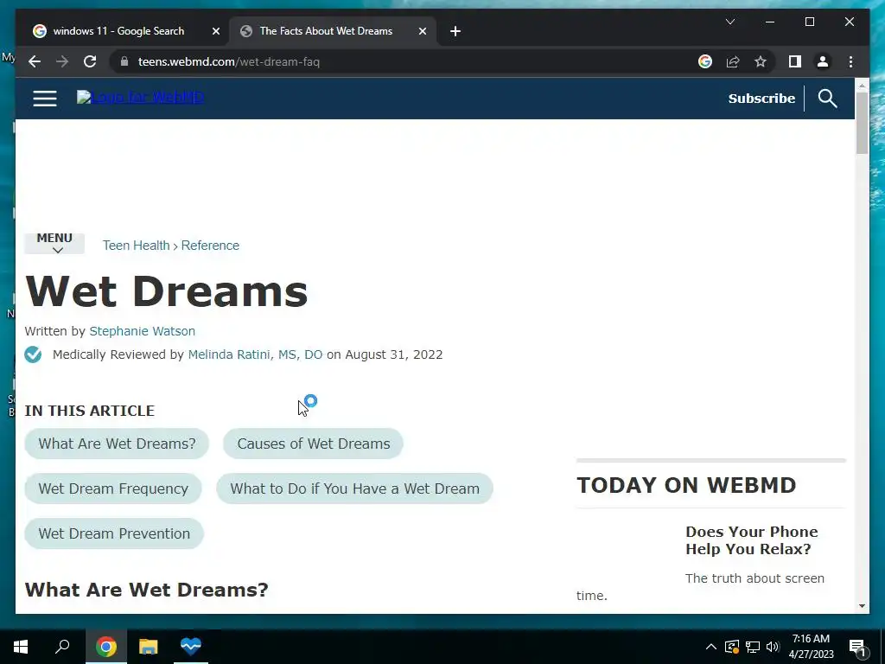The image size is (885, 664).
Task: Open the blue heart-monitor taskbar app
Action: point(191,647)
